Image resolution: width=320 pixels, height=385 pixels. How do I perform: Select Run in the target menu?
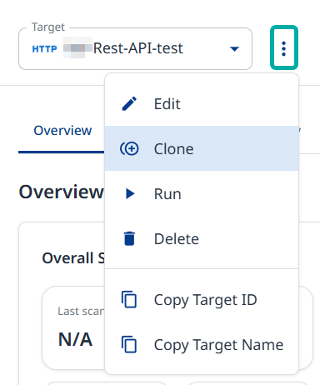[202, 193]
